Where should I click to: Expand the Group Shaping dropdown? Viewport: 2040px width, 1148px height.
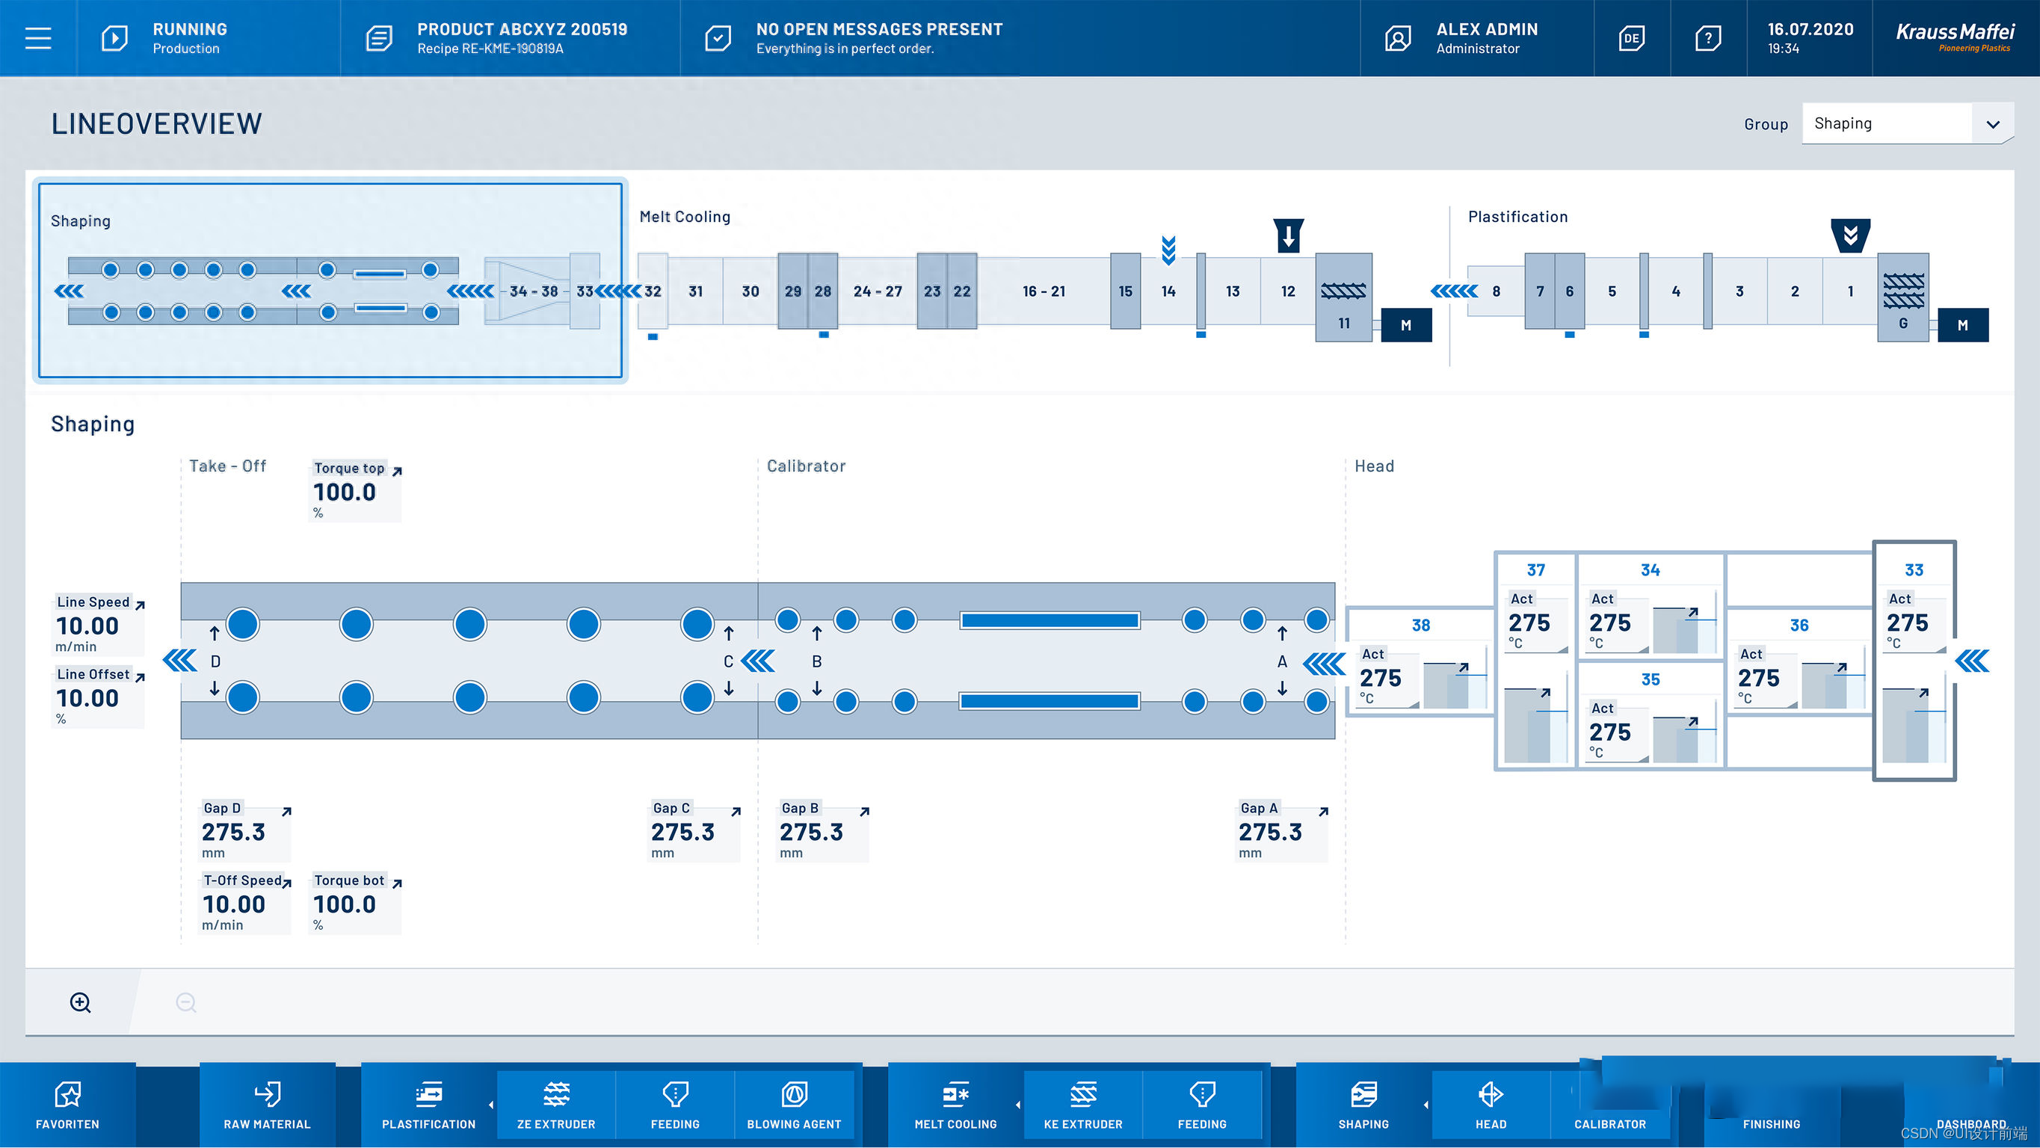[1991, 124]
